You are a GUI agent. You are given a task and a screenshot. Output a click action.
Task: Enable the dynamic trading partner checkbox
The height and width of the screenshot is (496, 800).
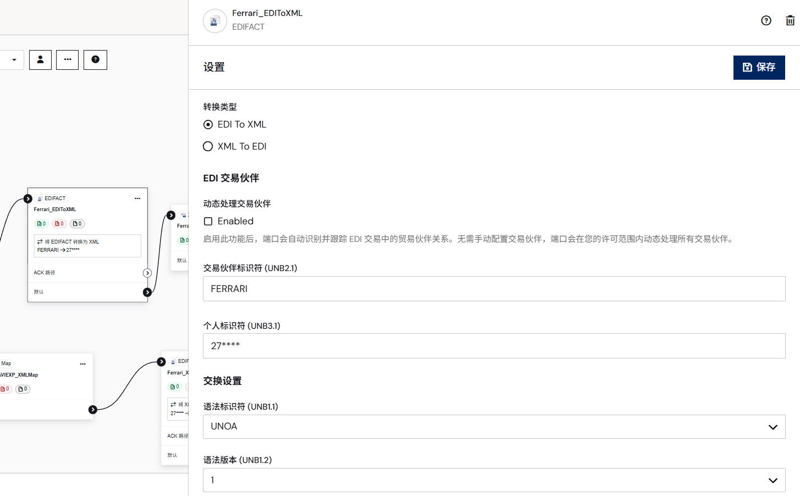208,222
